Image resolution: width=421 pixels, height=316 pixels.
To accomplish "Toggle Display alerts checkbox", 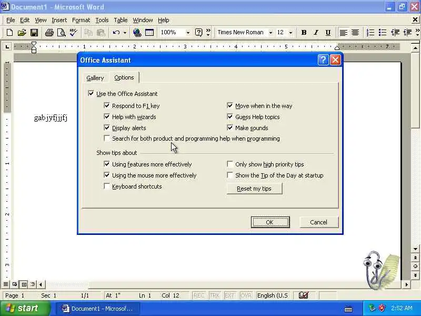I will 107,127.
